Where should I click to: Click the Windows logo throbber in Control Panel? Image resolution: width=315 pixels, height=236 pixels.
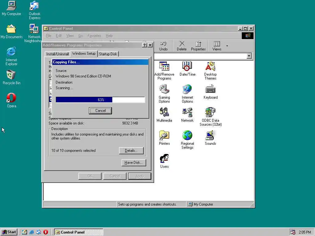(x=248, y=36)
